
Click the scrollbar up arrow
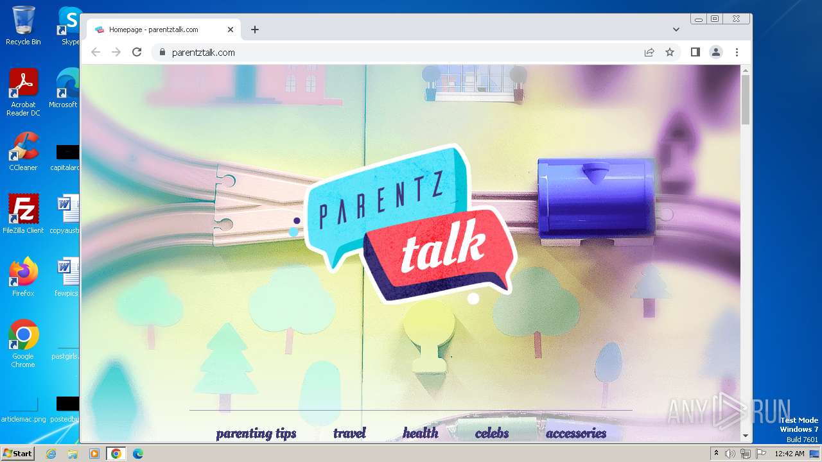(x=746, y=70)
